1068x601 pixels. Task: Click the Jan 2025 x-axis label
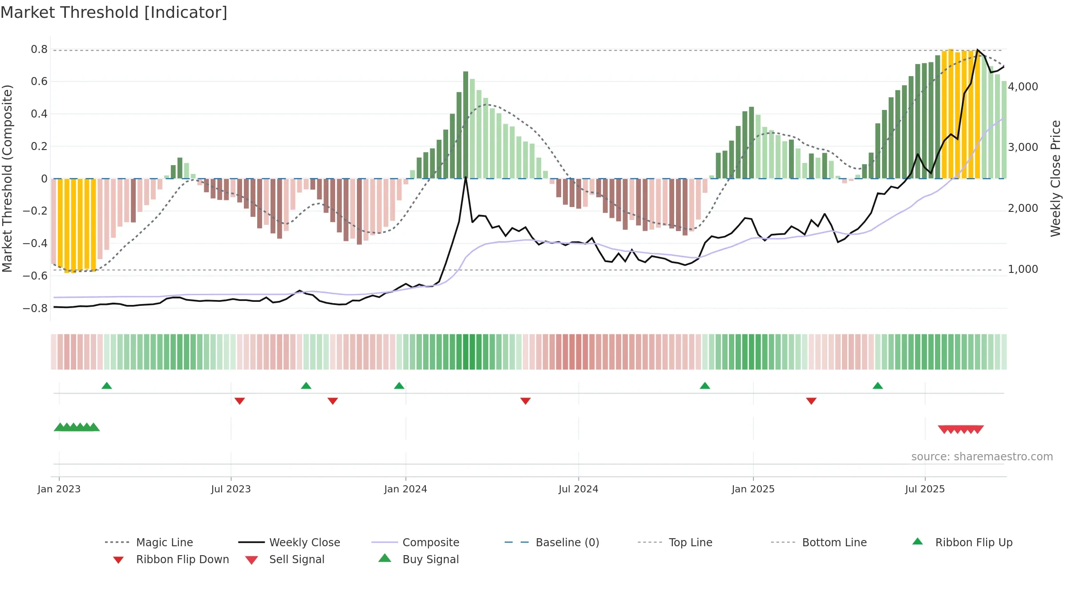pos(753,489)
